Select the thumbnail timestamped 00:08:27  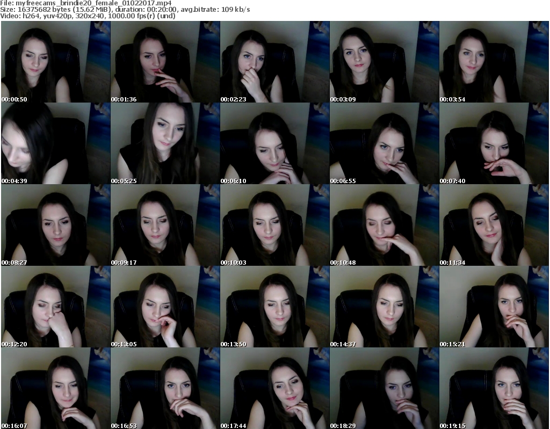click(x=55, y=225)
